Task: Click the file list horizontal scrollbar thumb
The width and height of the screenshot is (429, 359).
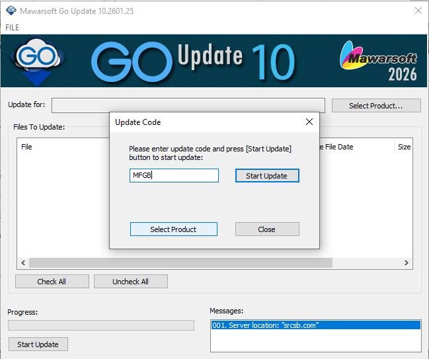Action: [180, 262]
